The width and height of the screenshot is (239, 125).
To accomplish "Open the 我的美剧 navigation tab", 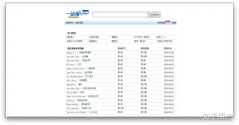I will (x=79, y=23).
